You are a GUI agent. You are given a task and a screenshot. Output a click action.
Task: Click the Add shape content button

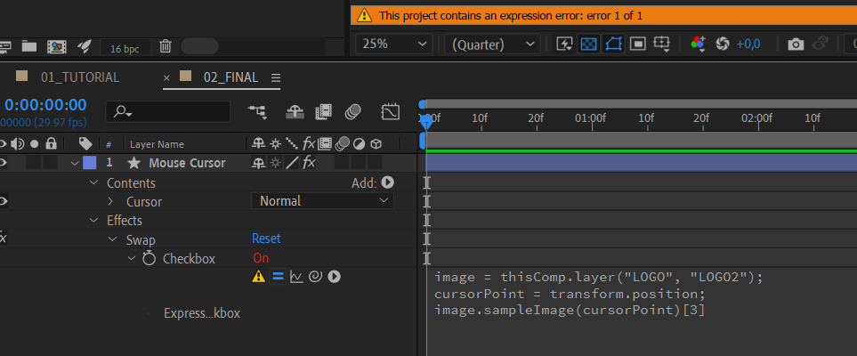pyautogui.click(x=387, y=182)
